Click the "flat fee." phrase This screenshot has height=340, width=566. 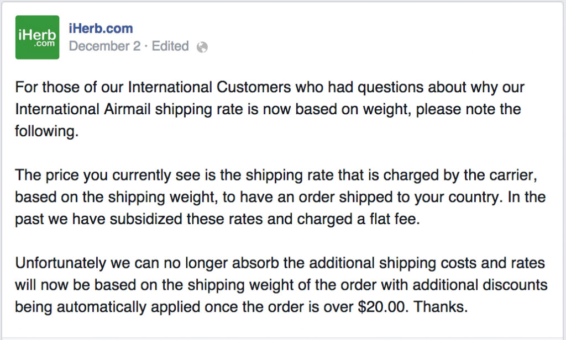395,219
